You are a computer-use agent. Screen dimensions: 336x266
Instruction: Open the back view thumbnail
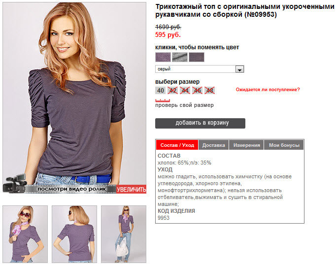pyautogui.click(x=74, y=234)
